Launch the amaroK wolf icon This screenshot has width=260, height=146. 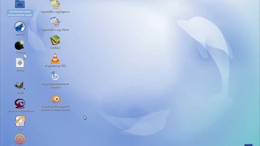pyautogui.click(x=20, y=26)
